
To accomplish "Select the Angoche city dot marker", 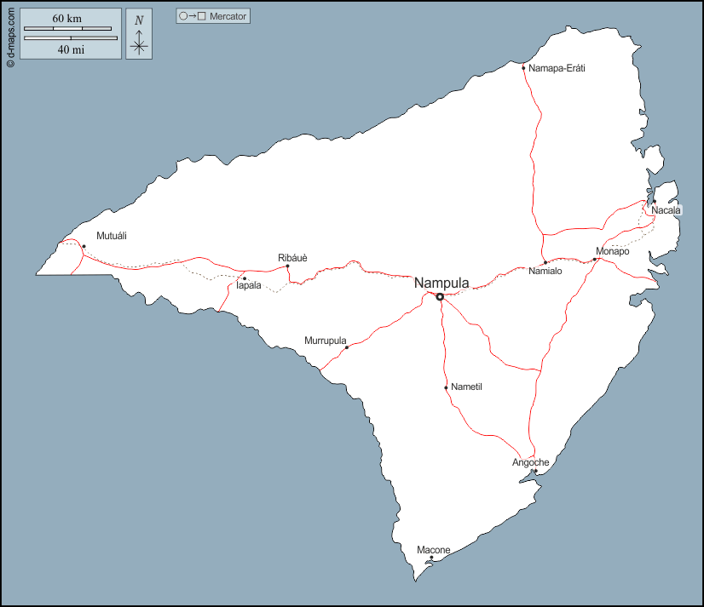I will pyautogui.click(x=535, y=472).
